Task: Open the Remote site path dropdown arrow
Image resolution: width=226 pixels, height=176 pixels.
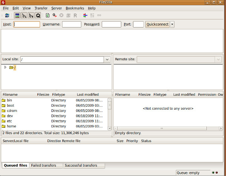Action: pos(218,60)
